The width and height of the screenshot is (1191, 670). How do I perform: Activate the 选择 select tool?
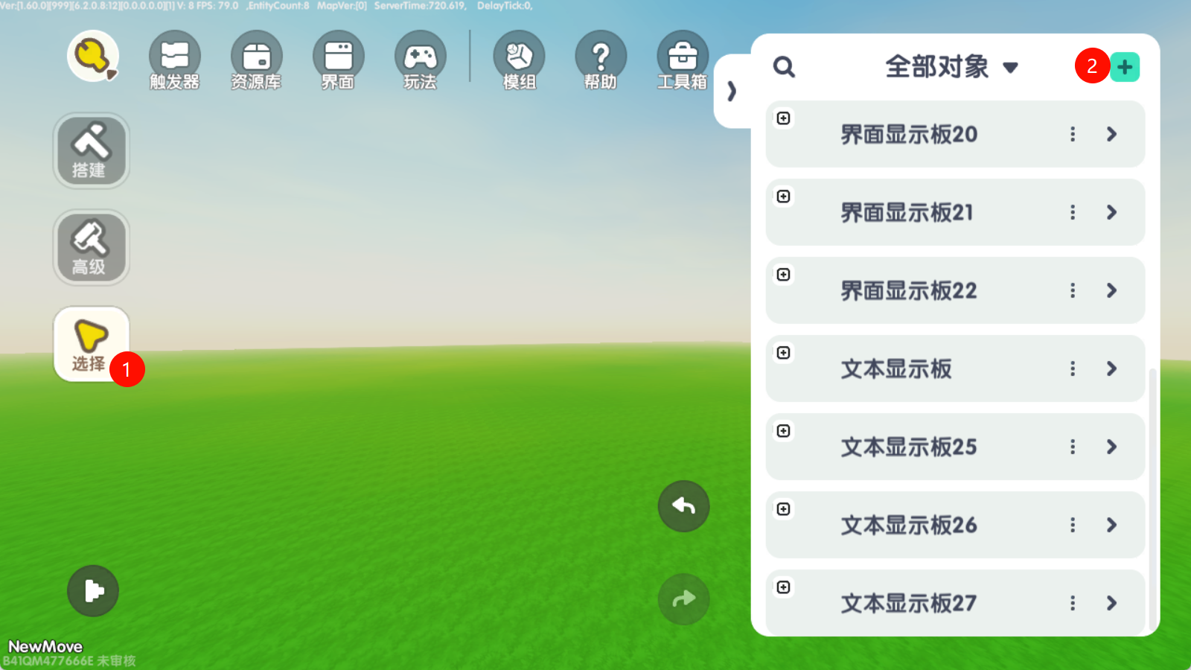click(91, 344)
